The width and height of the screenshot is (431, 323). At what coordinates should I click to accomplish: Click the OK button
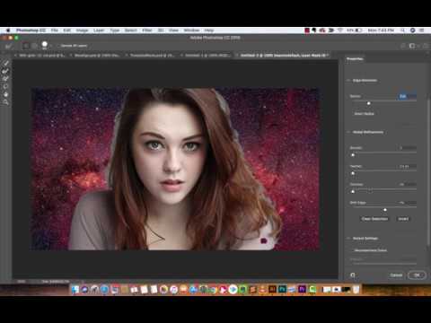coord(417,275)
